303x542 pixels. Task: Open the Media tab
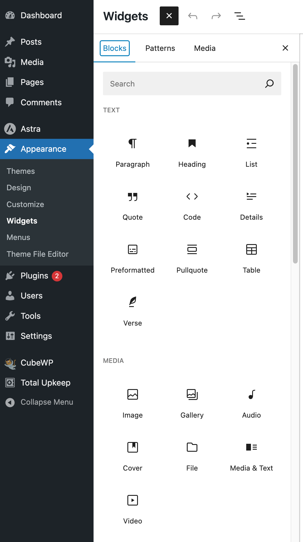(204, 48)
